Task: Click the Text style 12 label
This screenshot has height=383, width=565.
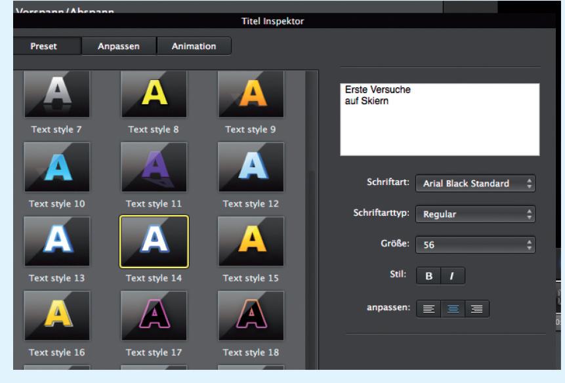Action: coord(251,204)
